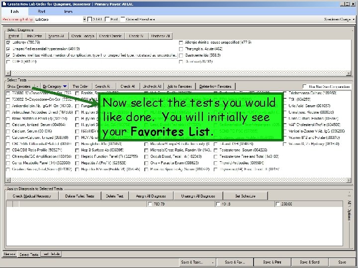Check the Allergic rhinitis diagnosis

tap(181, 43)
